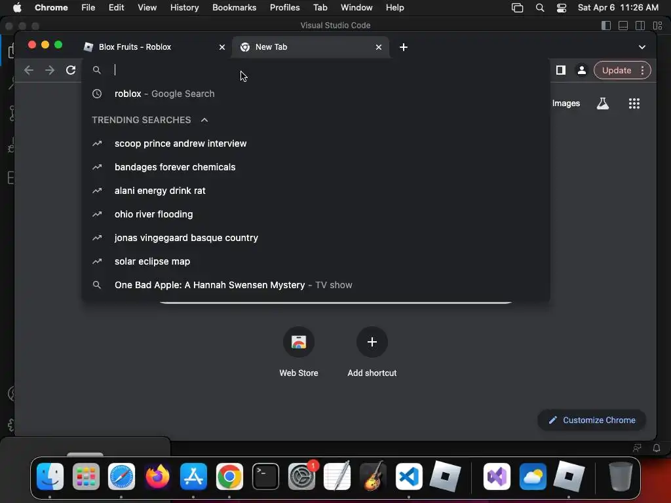
Task: Open the Bookmarks menu
Action: pos(234,8)
